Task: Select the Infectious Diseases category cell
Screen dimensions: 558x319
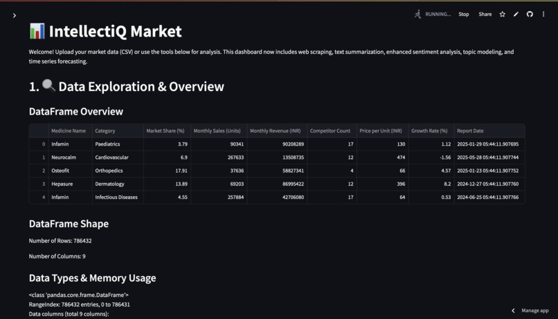Action: [118, 197]
